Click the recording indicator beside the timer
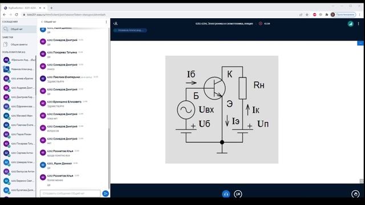365x205 pixels. [x=261, y=23]
